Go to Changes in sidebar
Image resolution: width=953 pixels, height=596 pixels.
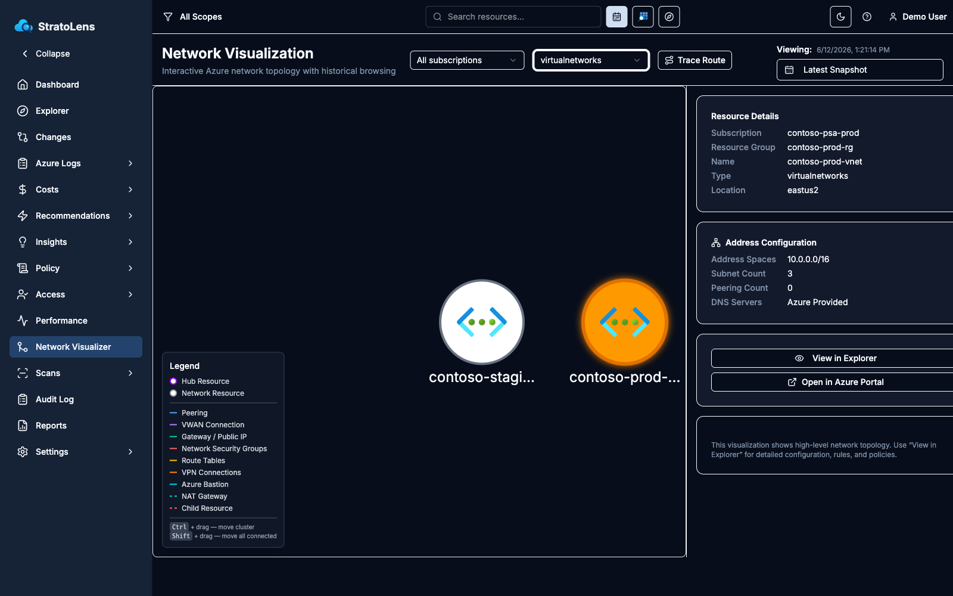click(76, 137)
